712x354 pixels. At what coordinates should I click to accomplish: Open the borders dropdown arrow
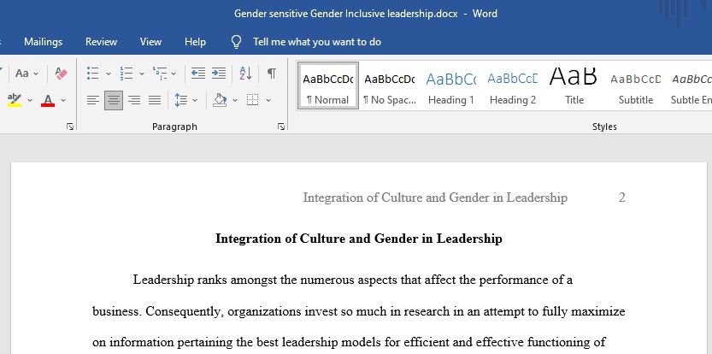pos(268,100)
